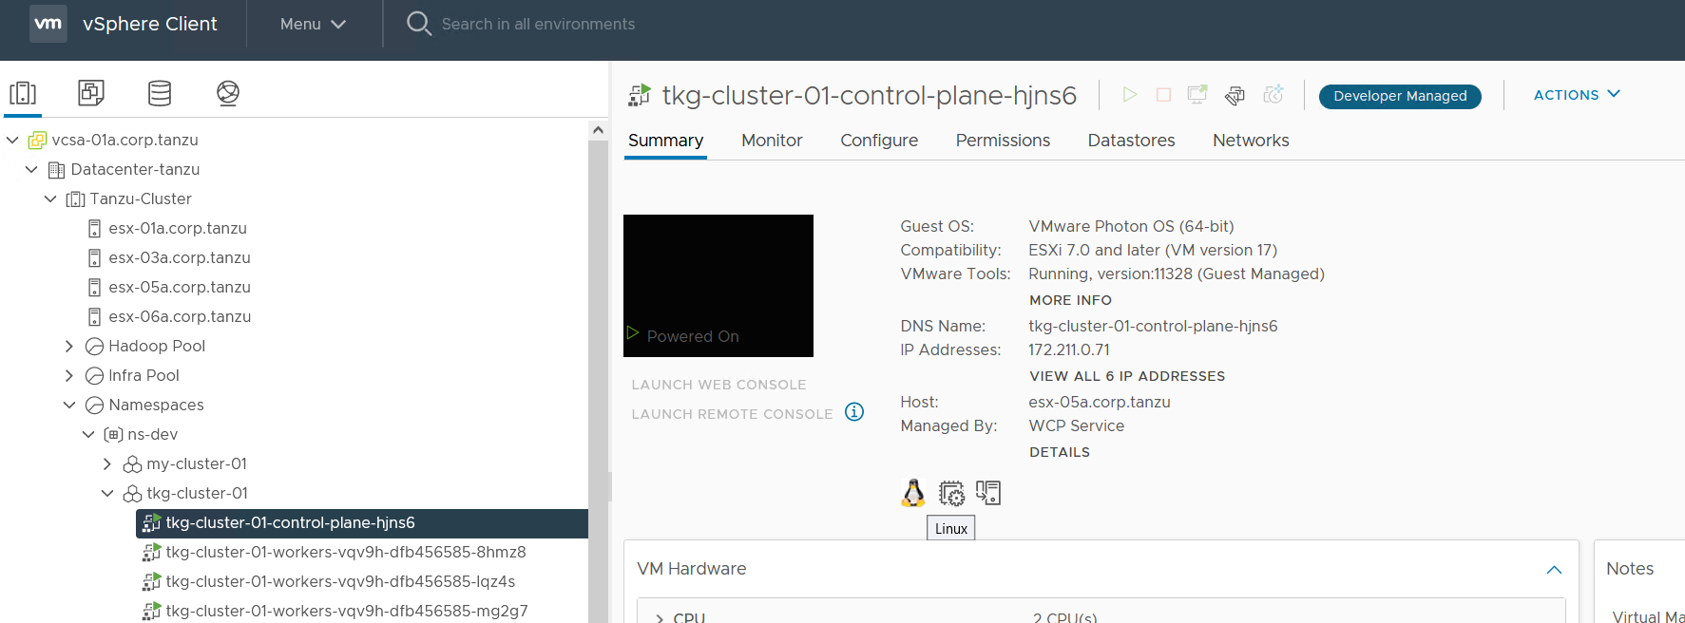Click the Edit Settings toolbar icon
The height and width of the screenshot is (623, 1685).
1235,95
